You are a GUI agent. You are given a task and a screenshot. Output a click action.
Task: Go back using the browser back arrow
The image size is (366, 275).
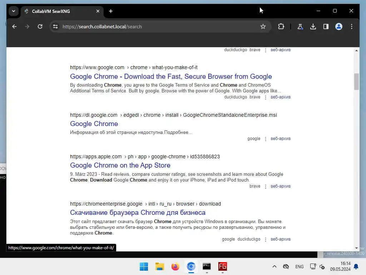tap(14, 26)
